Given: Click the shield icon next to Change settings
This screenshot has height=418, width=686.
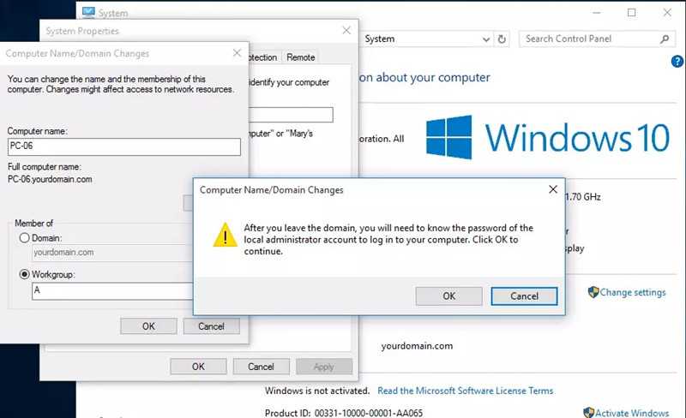Looking at the screenshot, I should [593, 292].
